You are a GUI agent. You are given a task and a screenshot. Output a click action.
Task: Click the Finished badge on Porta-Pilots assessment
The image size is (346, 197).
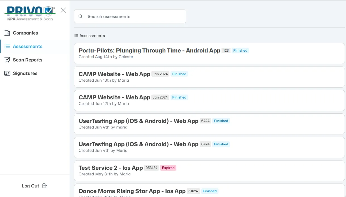pyautogui.click(x=240, y=51)
